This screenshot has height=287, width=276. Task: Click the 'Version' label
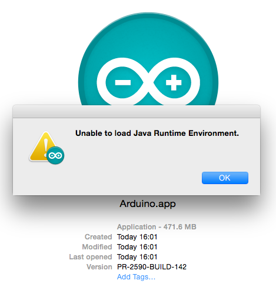coord(99,267)
